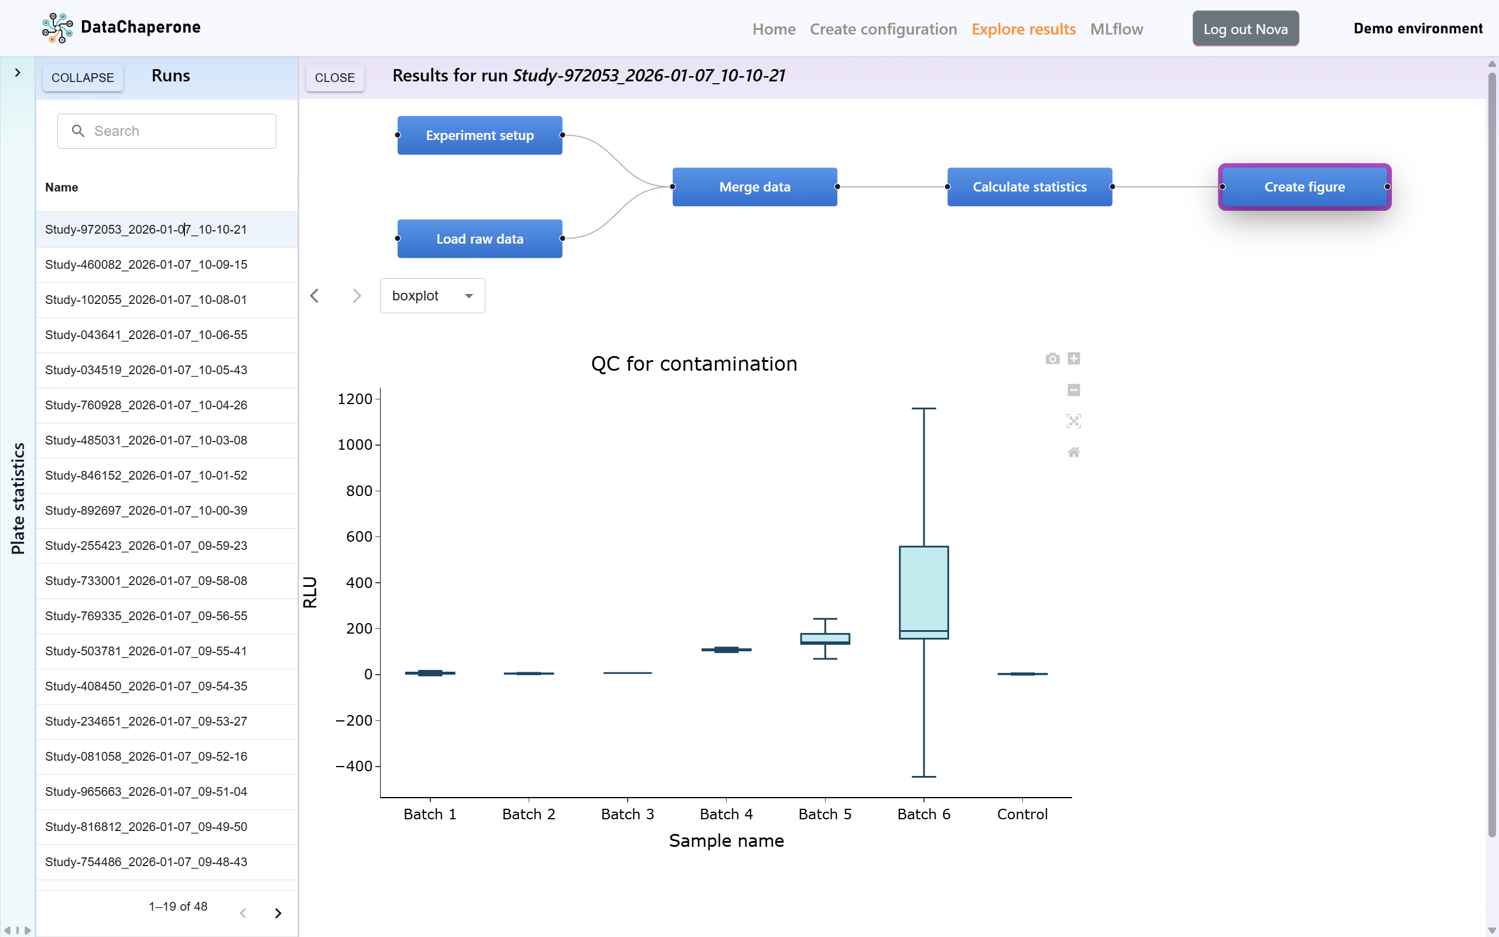Close the run results view
The width and height of the screenshot is (1499, 937).
(334, 77)
